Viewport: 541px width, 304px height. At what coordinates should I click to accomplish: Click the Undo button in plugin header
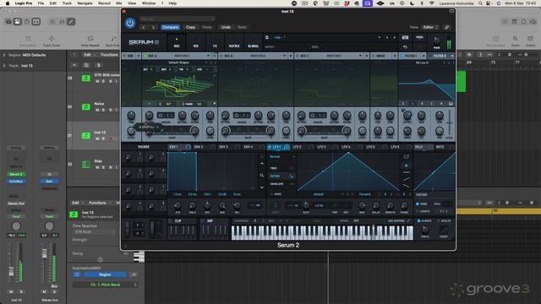[x=226, y=27]
